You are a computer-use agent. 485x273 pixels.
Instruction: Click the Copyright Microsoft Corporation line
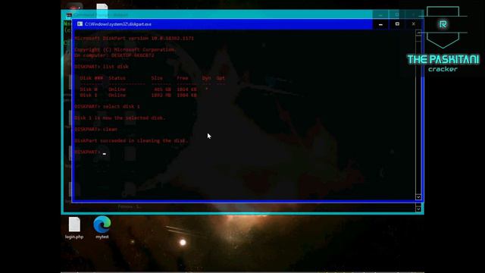125,50
